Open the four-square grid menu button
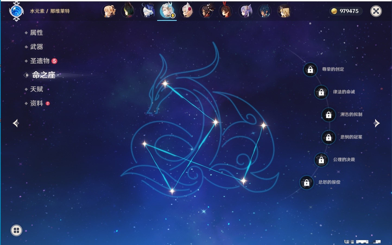 pos(16,230)
